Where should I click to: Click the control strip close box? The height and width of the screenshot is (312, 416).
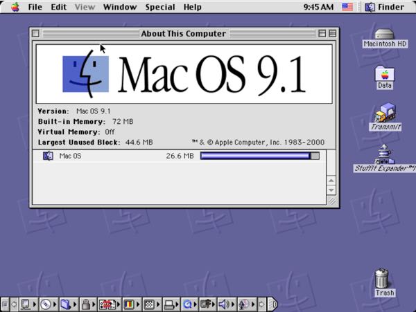(5, 304)
